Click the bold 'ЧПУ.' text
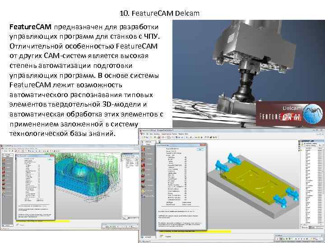Screen dimensions: 325x243 (x=152, y=36)
